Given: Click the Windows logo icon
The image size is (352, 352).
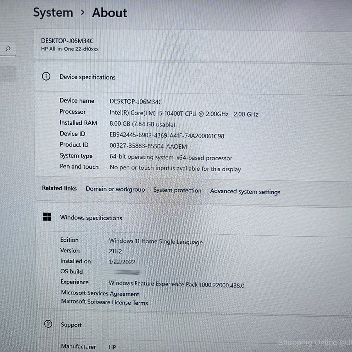Looking at the screenshot, I should click(x=47, y=217).
